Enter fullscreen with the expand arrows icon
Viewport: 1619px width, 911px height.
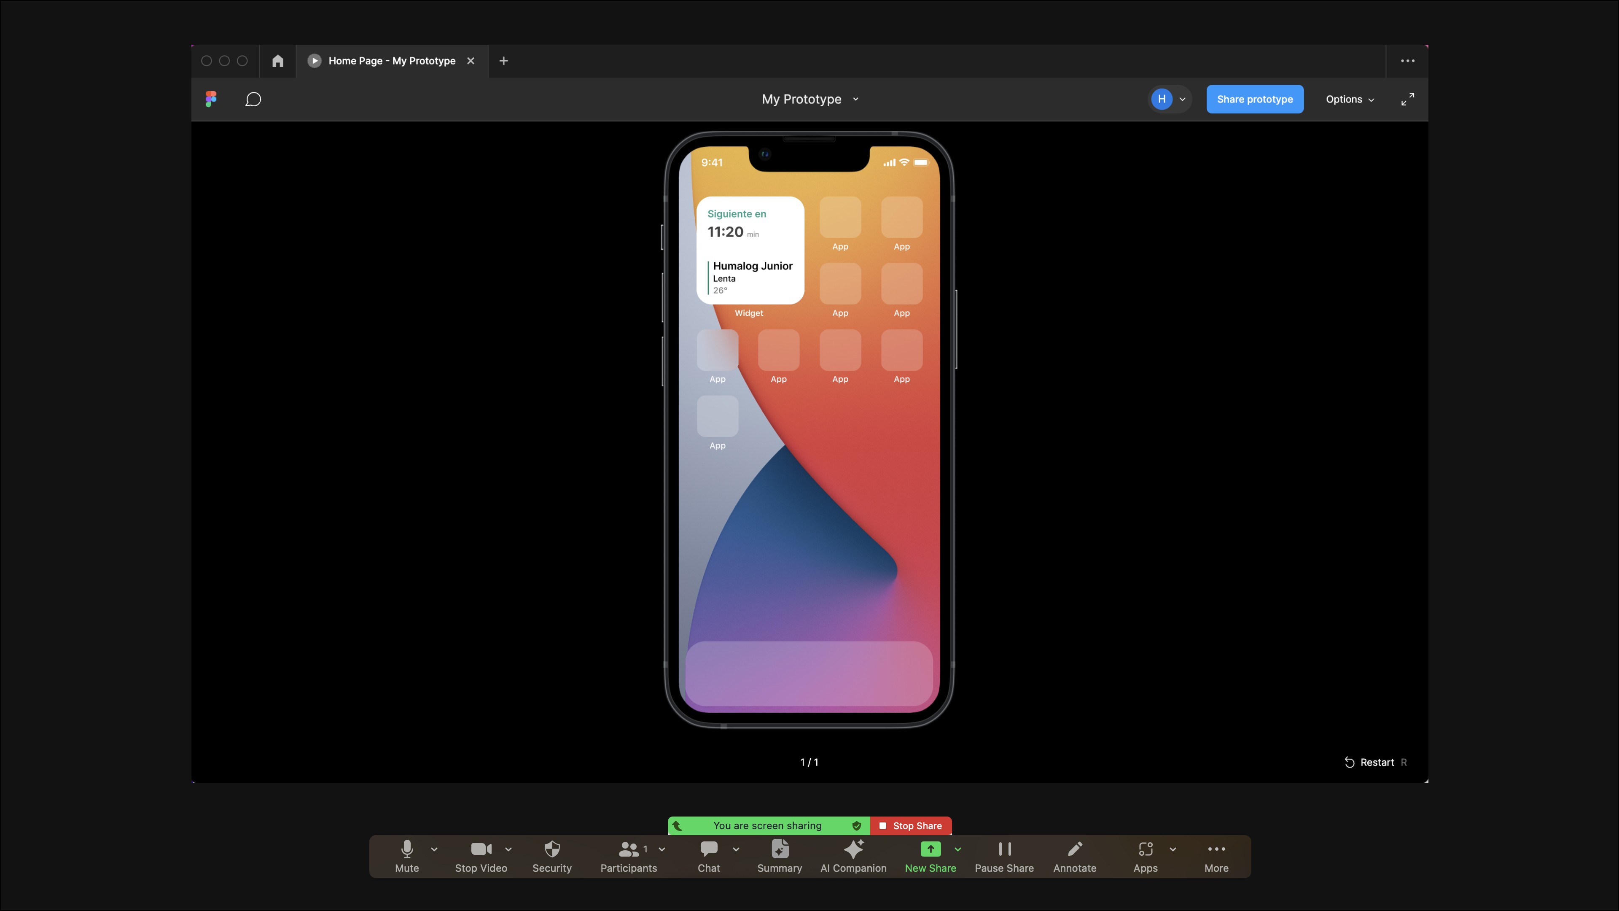click(1408, 100)
